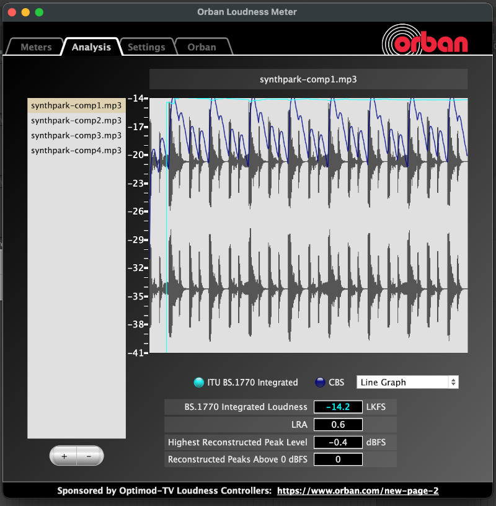Click Highest Reconstructed Peak Level value
The width and height of the screenshot is (496, 506).
pos(338,442)
